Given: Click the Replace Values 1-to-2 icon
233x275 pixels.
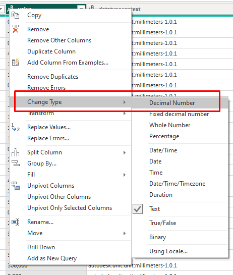Looking at the screenshot, I should [16, 127].
